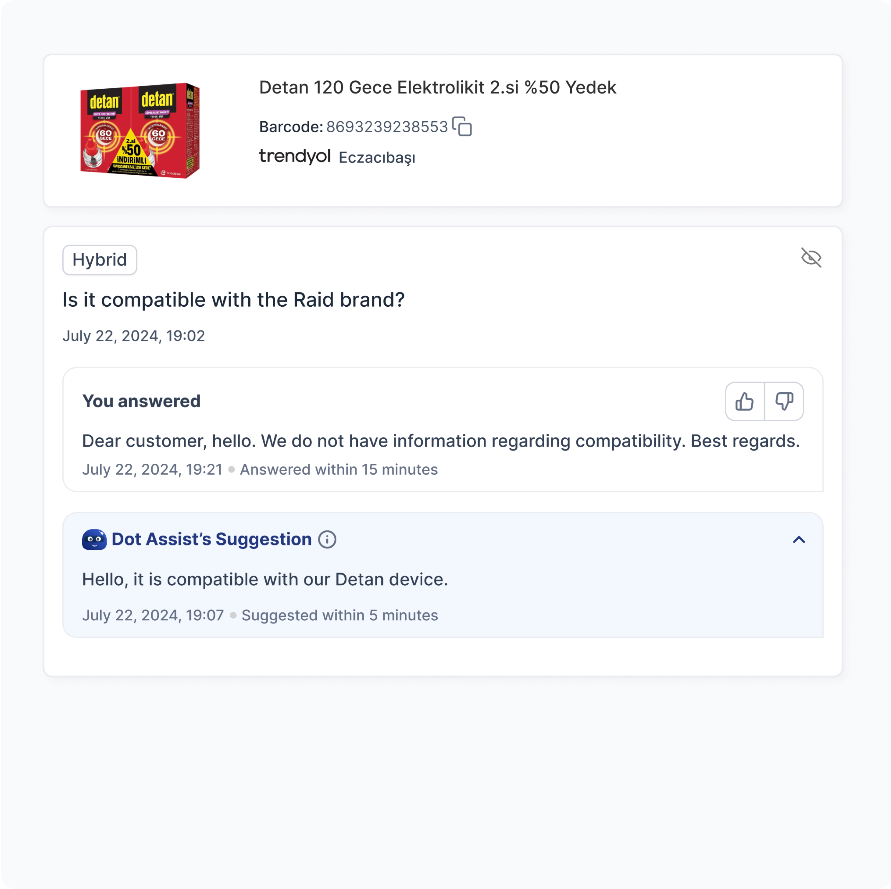
Task: Click the Dot Assist's Suggestion heading
Action: (x=212, y=539)
